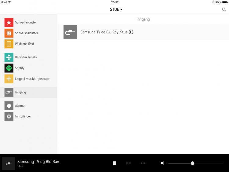The height and width of the screenshot is (172, 229).
Task: Open the three-dots more options menu
Action: pyautogui.click(x=143, y=163)
